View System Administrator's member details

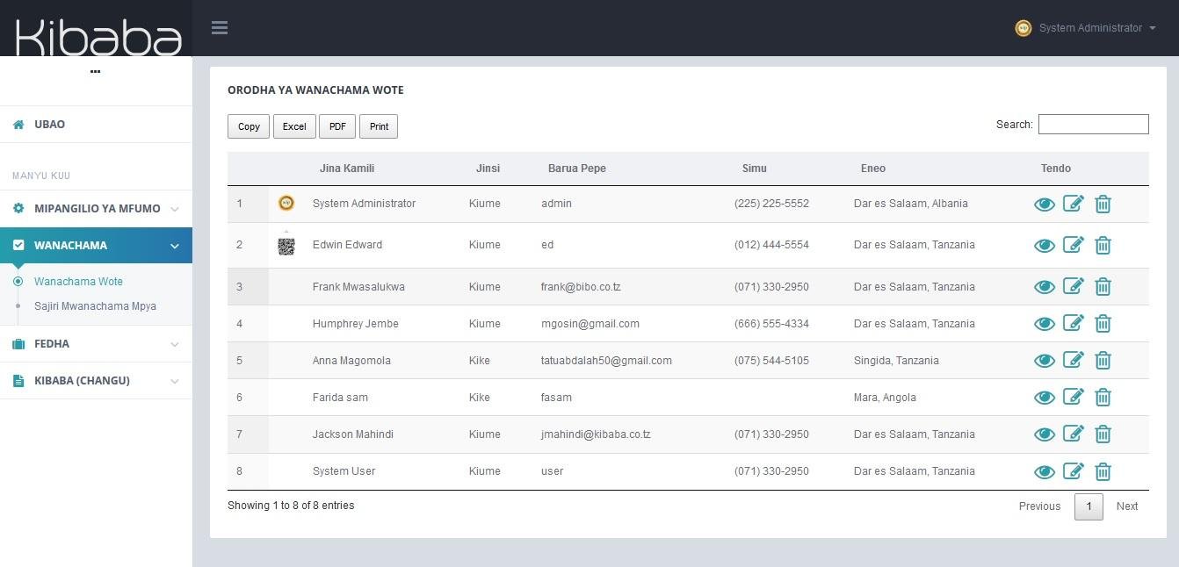tap(1045, 203)
